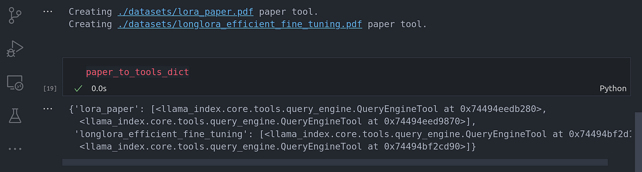Viewport: 642px width, 172px height.
Task: Click the execution count [19] label
Action: point(50,89)
